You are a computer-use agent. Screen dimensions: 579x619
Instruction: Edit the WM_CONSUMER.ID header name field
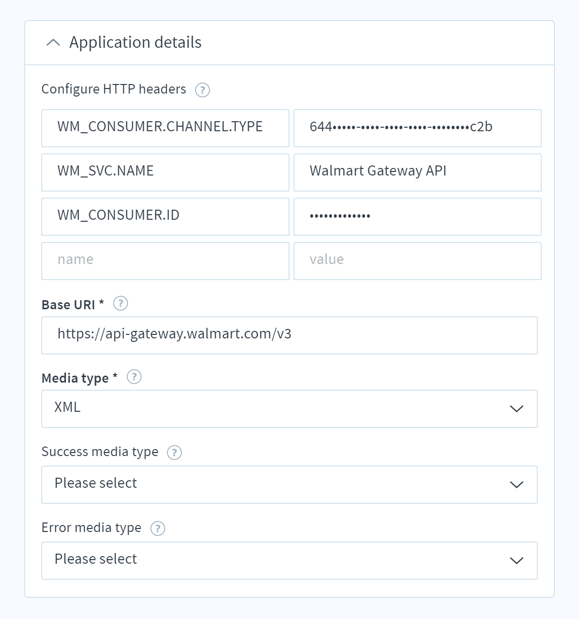click(165, 217)
